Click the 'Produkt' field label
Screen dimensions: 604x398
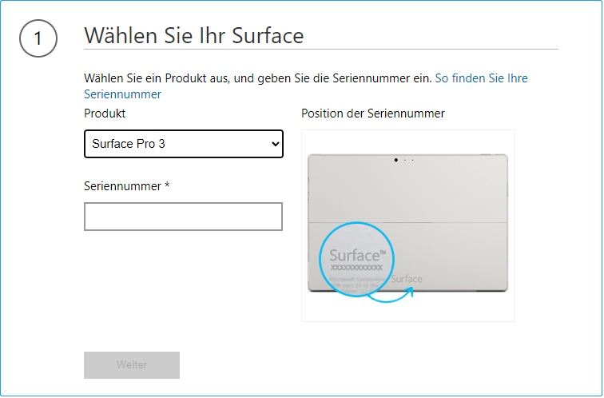[x=105, y=113]
